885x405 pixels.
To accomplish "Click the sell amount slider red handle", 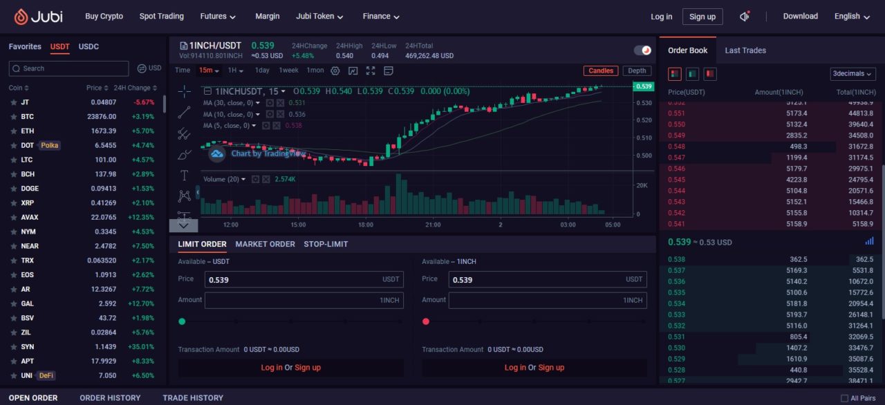I will pyautogui.click(x=426, y=321).
